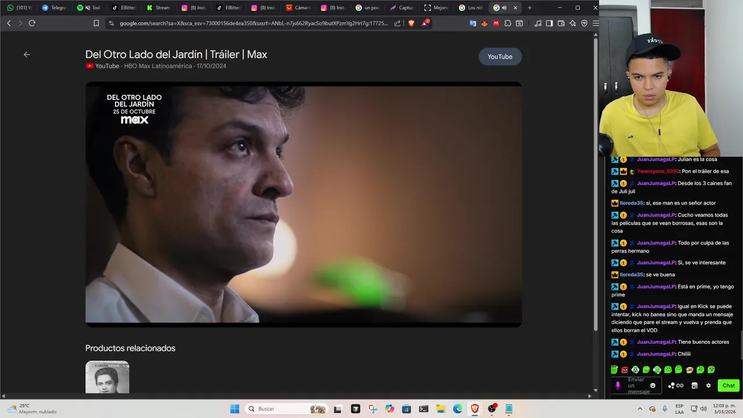The width and height of the screenshot is (743, 418).
Task: Expand the system tray hidden icons chevron
Action: pyautogui.click(x=639, y=409)
